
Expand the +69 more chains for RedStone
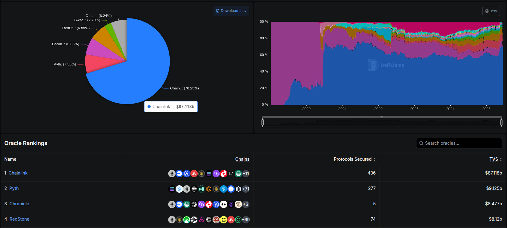click(x=246, y=220)
